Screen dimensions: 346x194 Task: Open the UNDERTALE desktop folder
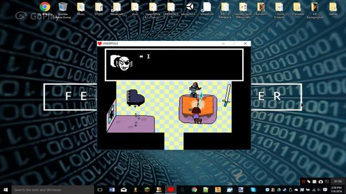coord(171,9)
